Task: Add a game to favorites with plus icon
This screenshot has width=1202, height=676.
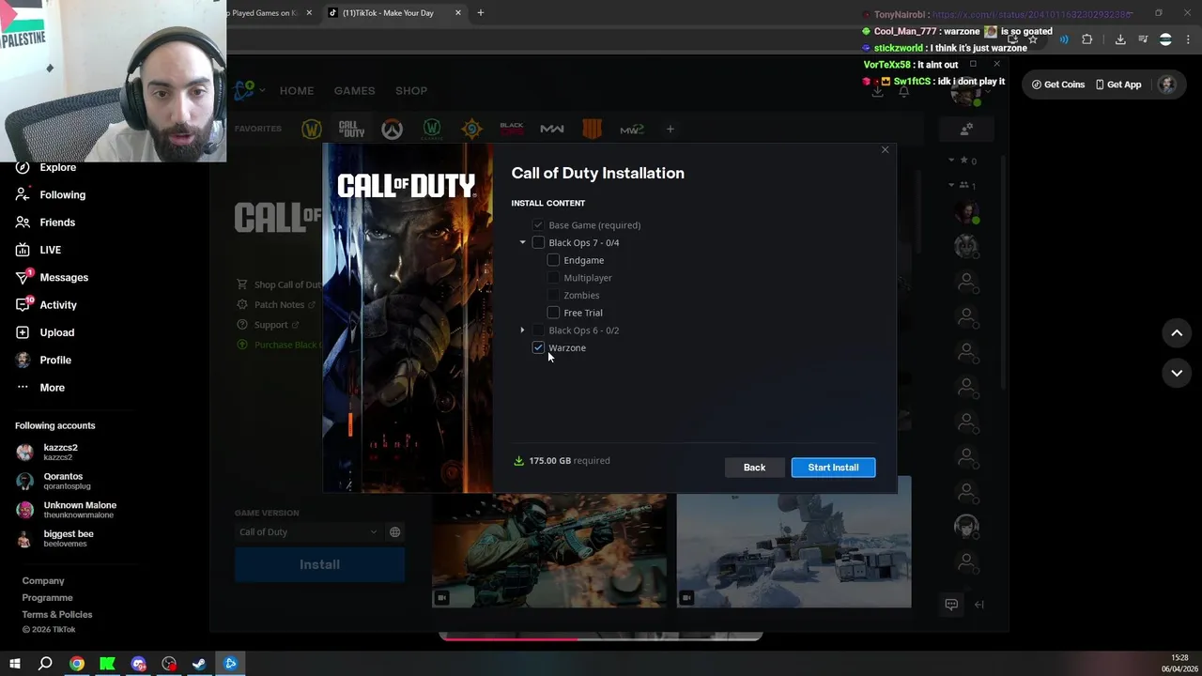Action: coord(670,130)
